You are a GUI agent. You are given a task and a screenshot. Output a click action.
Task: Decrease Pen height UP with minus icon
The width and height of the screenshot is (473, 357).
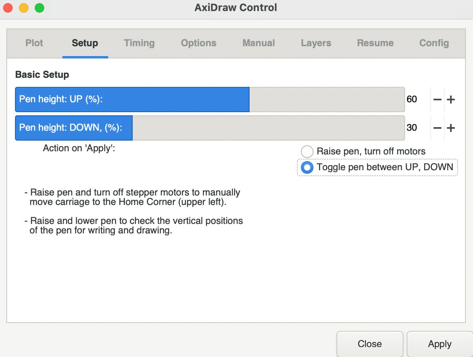437,100
